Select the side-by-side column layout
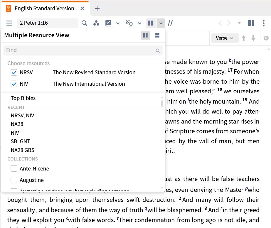 145,36
